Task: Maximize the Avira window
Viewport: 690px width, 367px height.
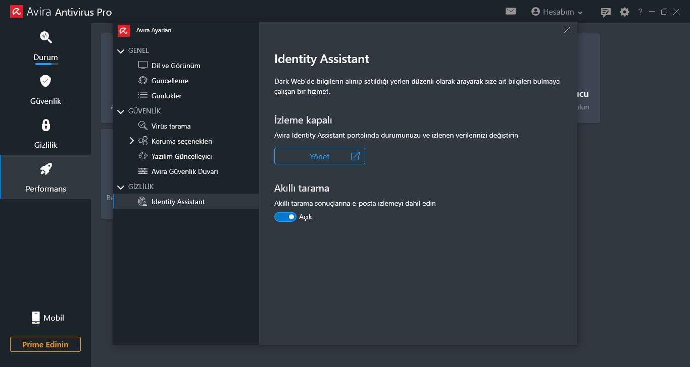Action: click(664, 12)
